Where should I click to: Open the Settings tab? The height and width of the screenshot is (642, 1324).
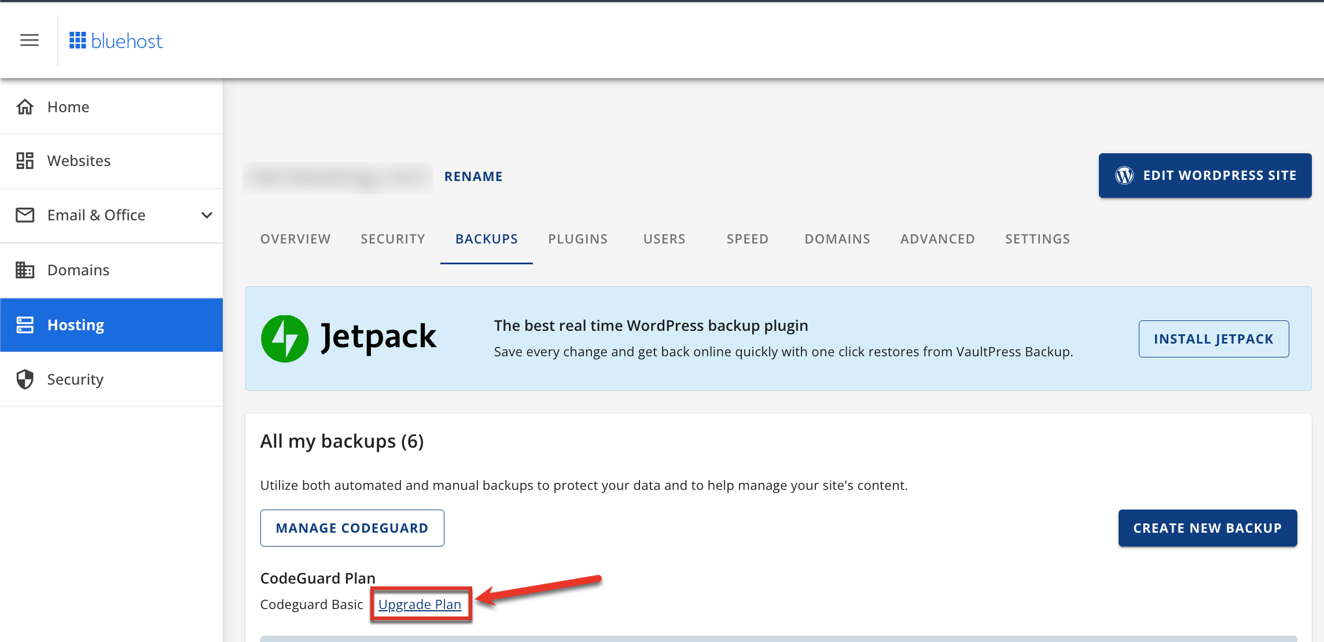(1038, 239)
